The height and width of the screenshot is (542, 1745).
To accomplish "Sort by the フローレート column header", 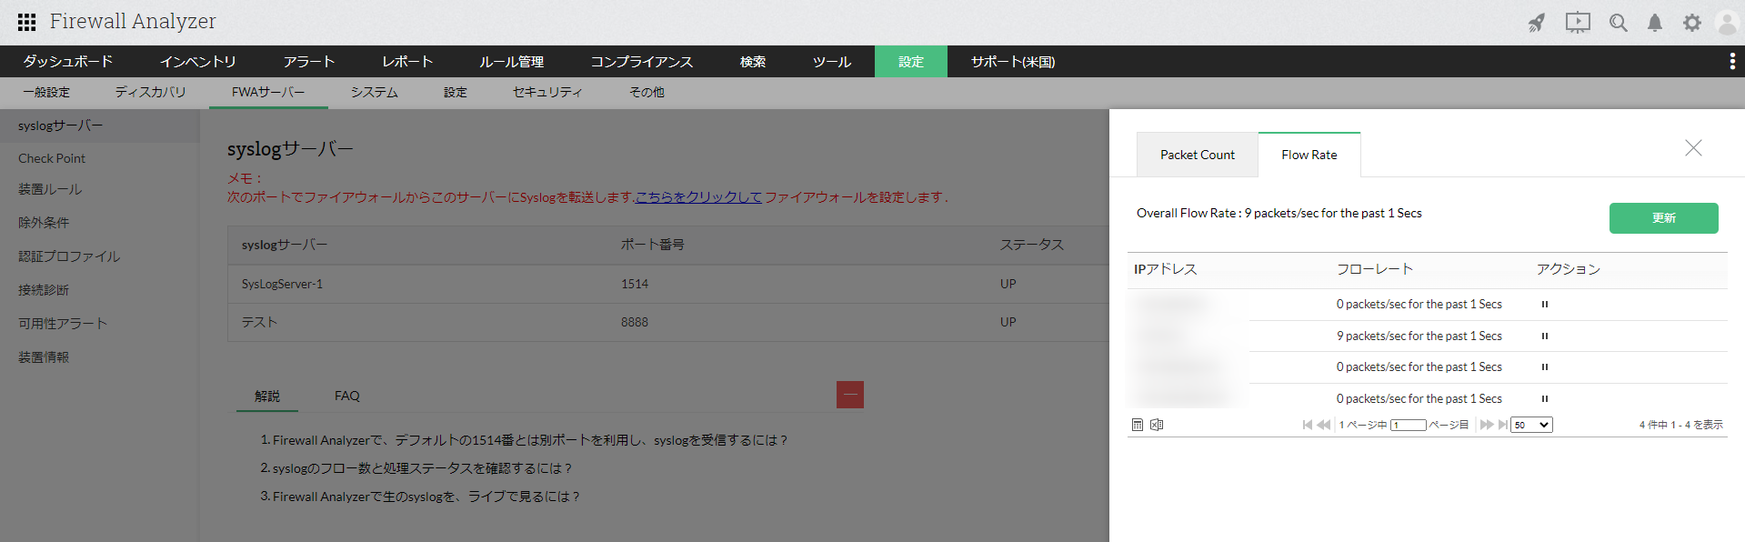I will tap(1374, 269).
